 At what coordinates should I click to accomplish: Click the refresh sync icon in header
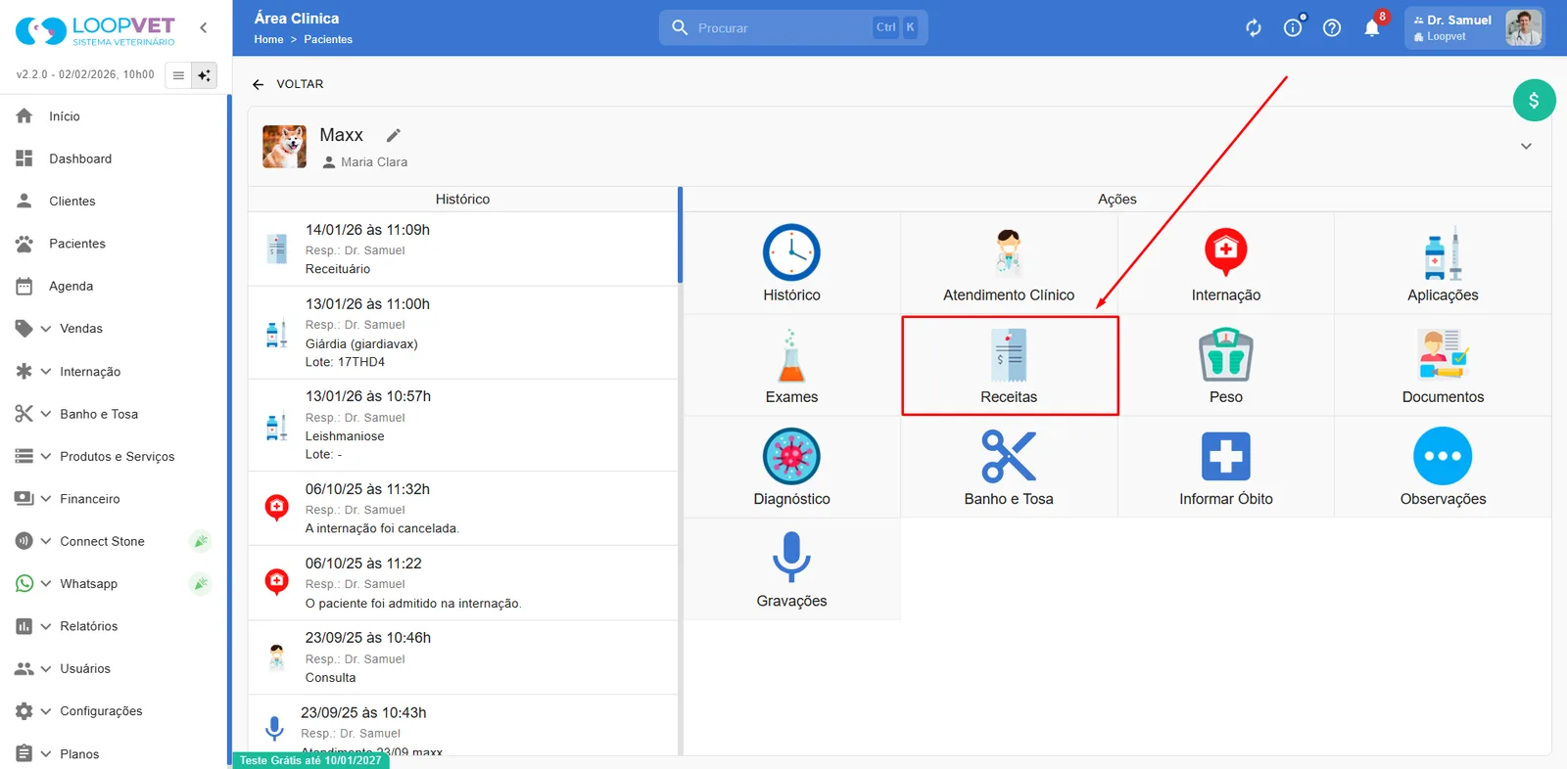coord(1254,27)
